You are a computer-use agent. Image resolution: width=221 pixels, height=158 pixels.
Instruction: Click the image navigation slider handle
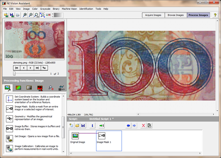[x=14, y=73]
